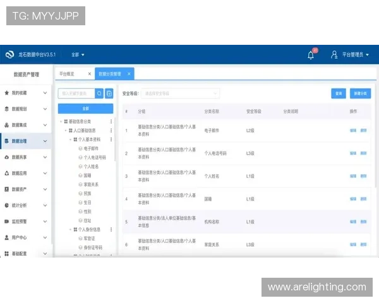Screen dimensions: 379x303
Task: Open the 全部 dropdown in top bar
Action: point(78,55)
